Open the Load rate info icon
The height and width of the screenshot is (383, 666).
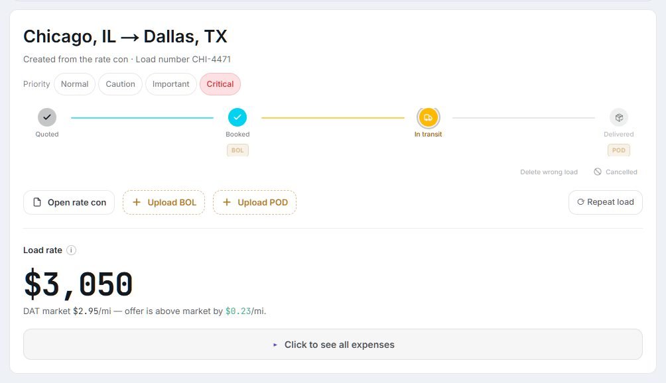click(72, 250)
